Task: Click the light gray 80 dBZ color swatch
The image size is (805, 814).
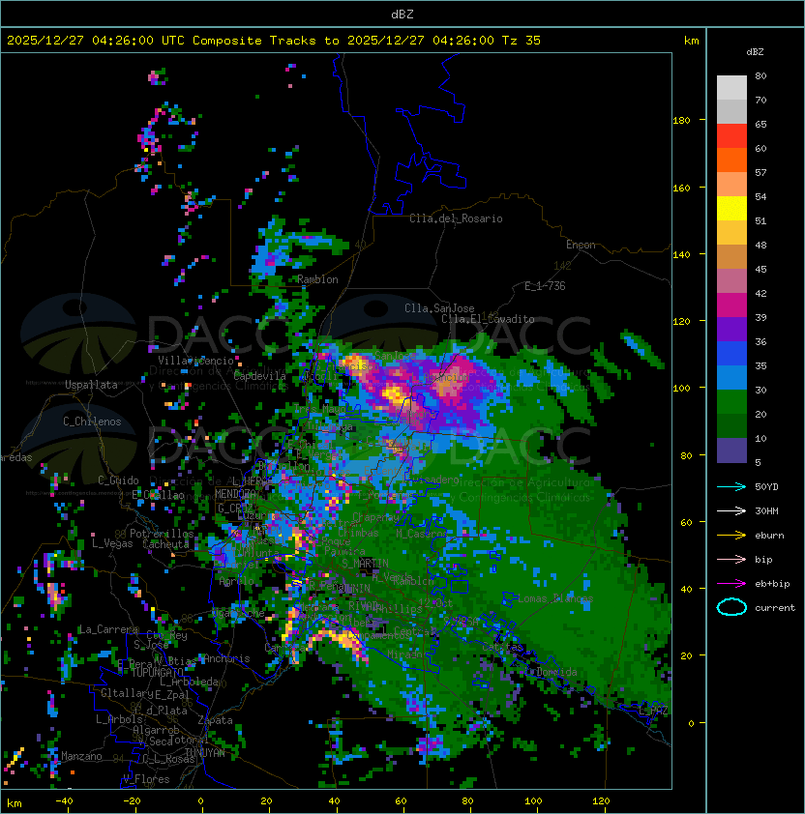Action: pyautogui.click(x=731, y=87)
